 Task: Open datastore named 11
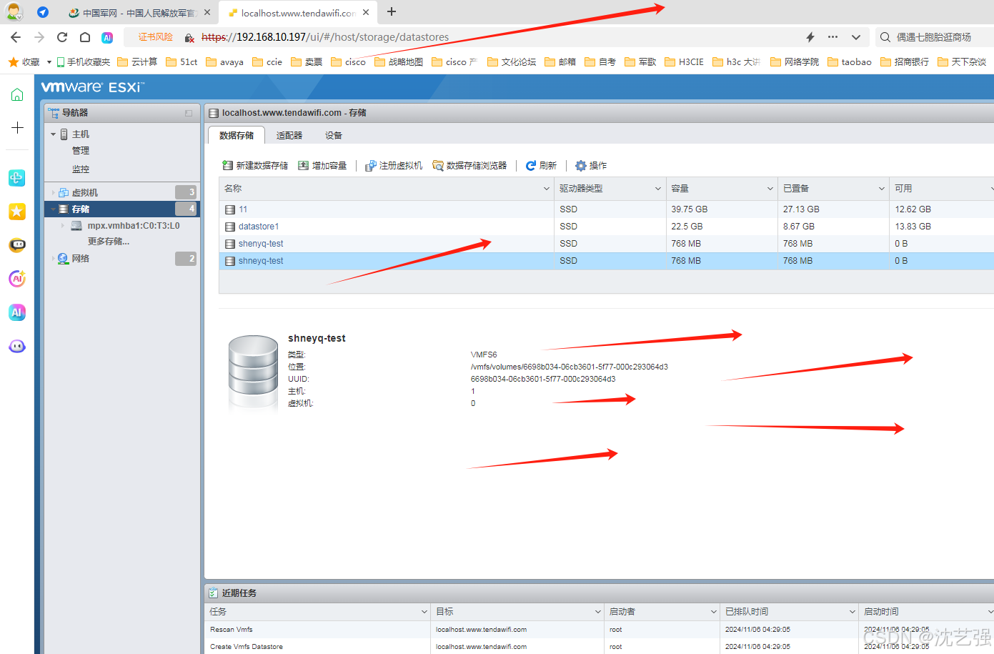[x=243, y=209]
